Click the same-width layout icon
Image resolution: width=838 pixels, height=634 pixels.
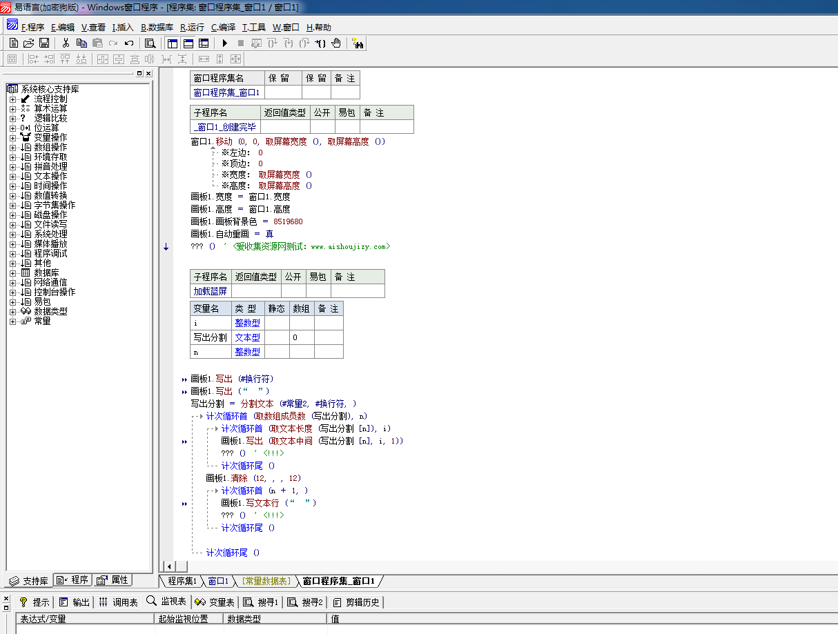tap(204, 59)
